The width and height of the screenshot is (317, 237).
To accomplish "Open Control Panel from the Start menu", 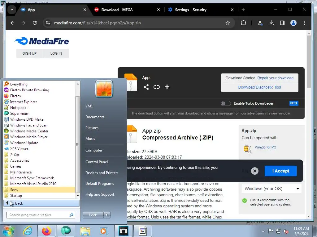I will pyautogui.click(x=97, y=162).
